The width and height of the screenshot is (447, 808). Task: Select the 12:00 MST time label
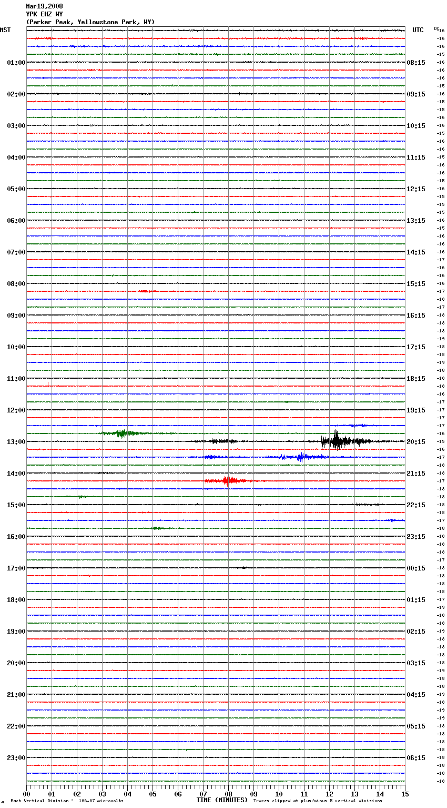click(16, 410)
